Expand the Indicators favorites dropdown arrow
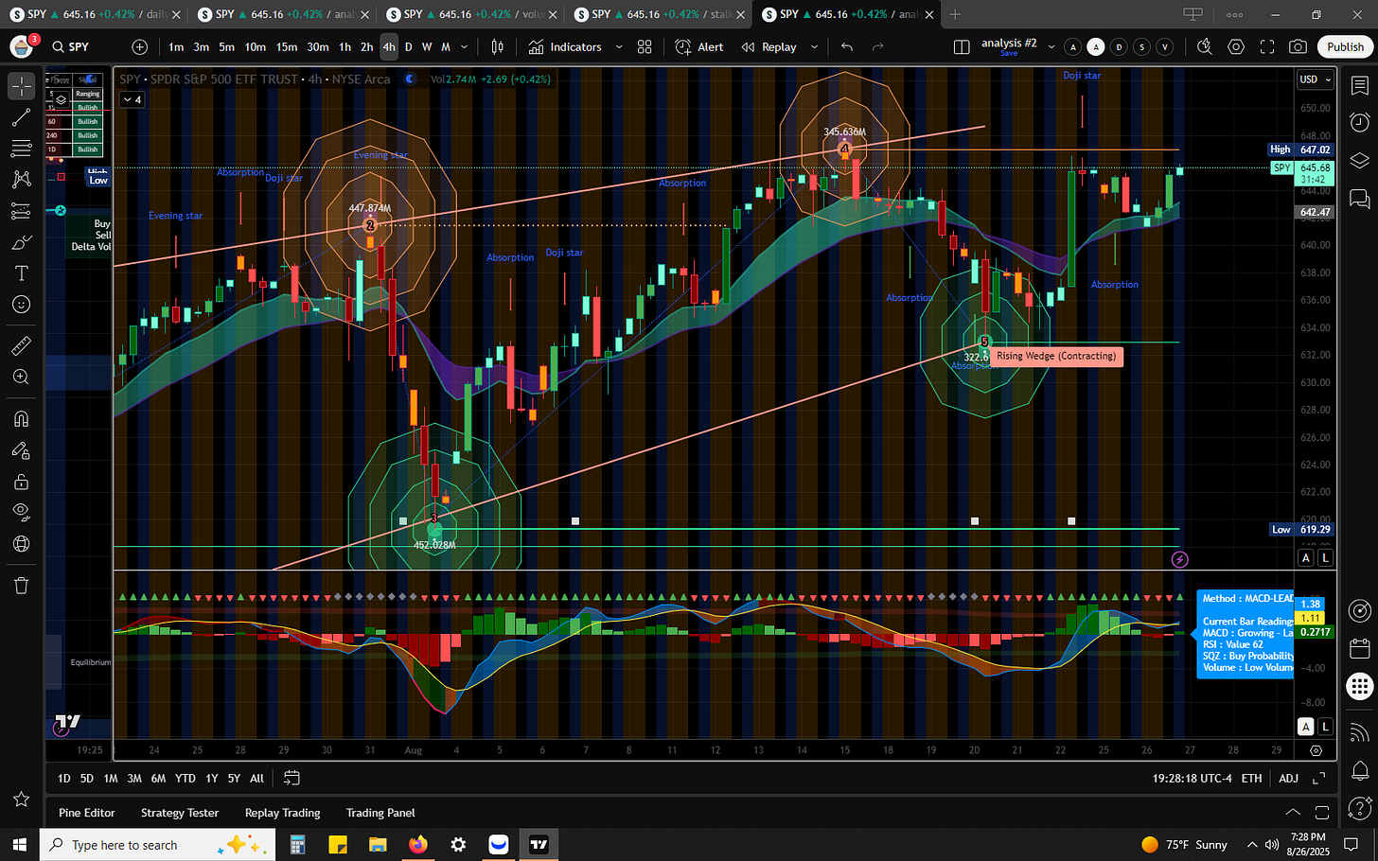This screenshot has height=861, width=1378. (x=619, y=47)
